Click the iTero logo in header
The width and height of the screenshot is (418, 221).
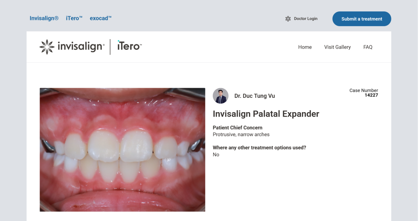(x=129, y=46)
